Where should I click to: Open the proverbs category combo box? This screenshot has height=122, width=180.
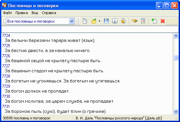click(x=40, y=21)
